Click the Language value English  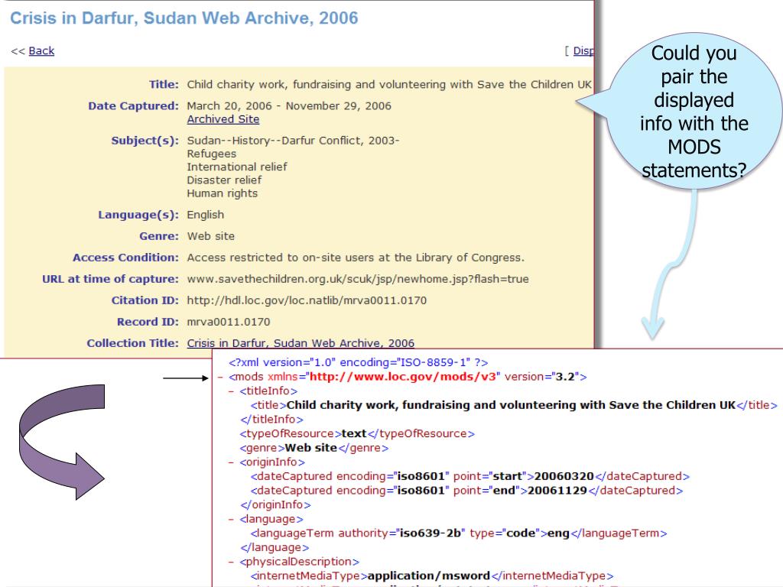(x=205, y=215)
